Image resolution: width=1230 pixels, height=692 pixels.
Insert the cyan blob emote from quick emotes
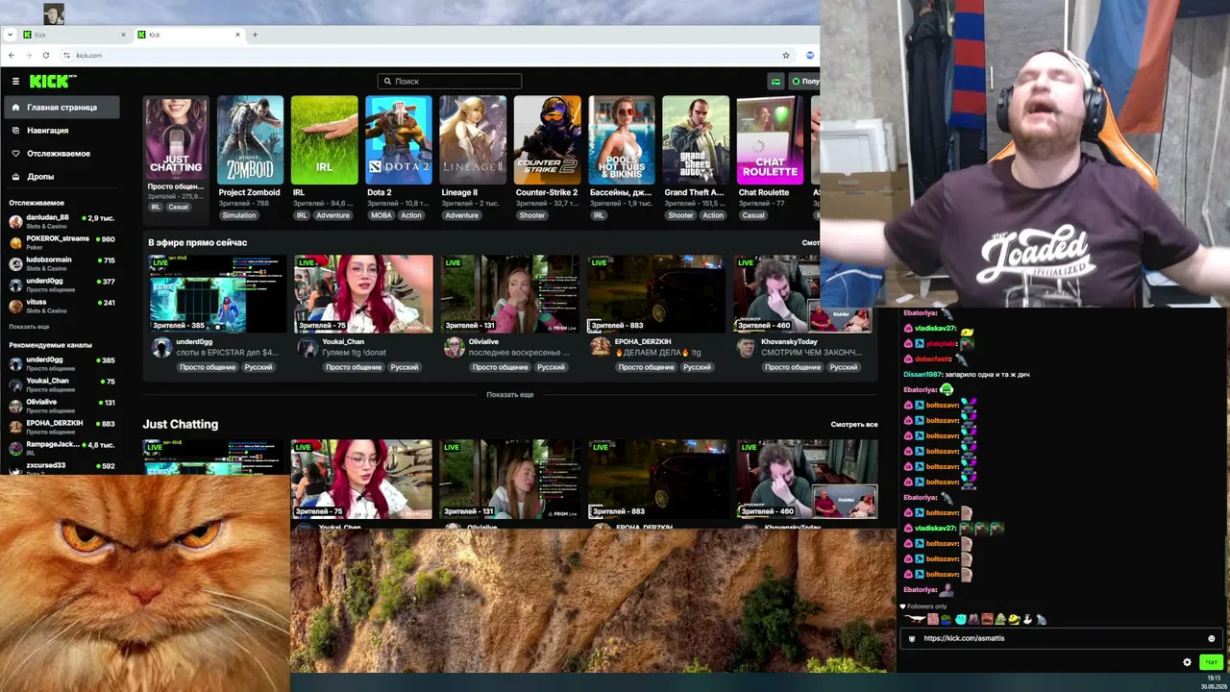click(x=960, y=620)
